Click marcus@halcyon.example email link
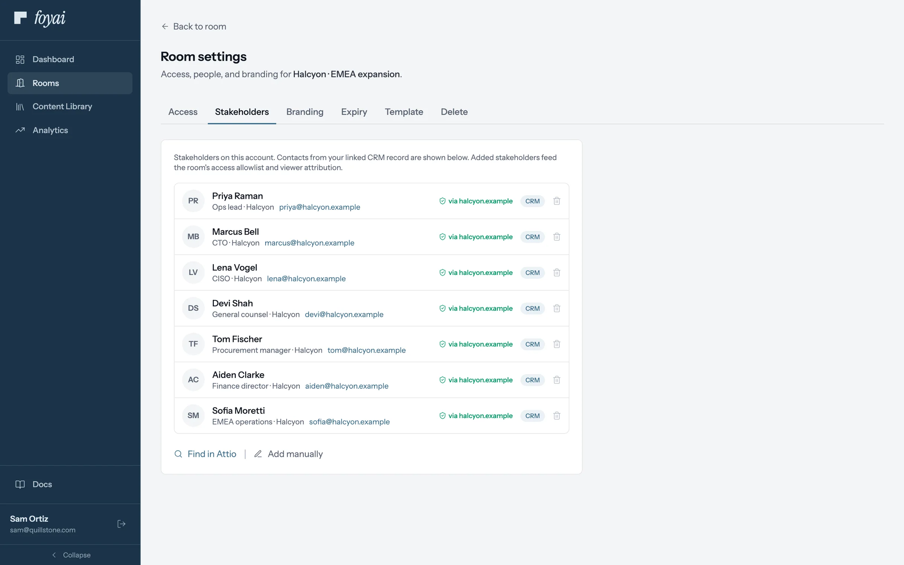The height and width of the screenshot is (565, 904). pyautogui.click(x=309, y=243)
